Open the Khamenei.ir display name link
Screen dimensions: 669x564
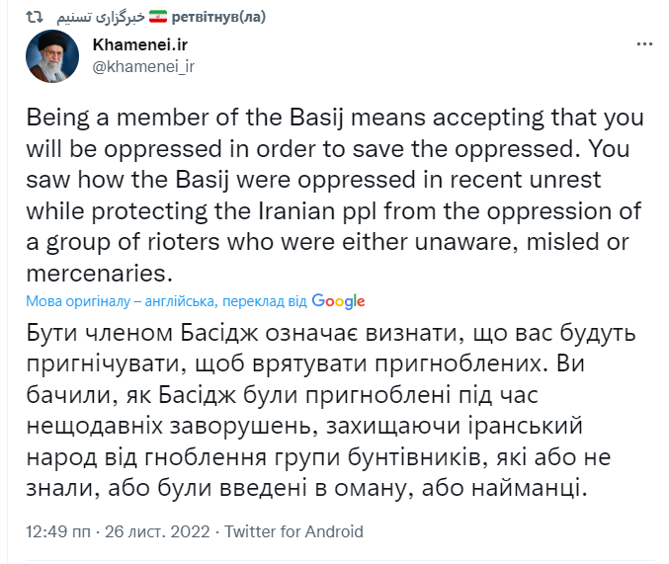[140, 45]
